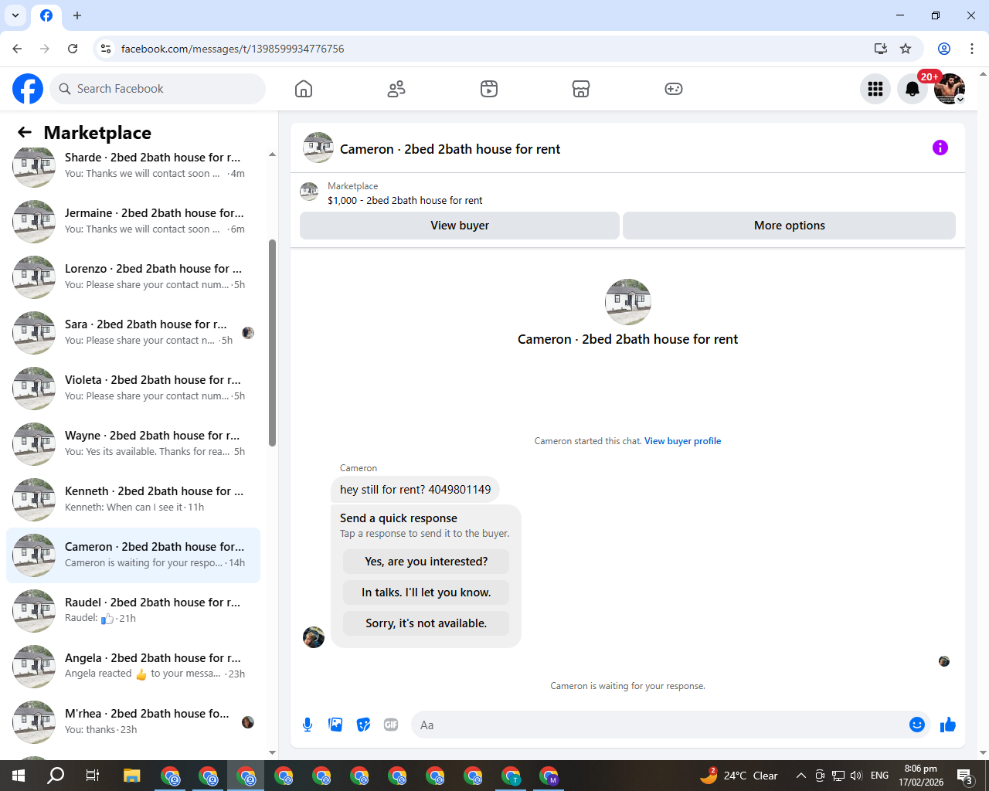
Task: Select the Facebook browser tab
Action: tap(46, 15)
